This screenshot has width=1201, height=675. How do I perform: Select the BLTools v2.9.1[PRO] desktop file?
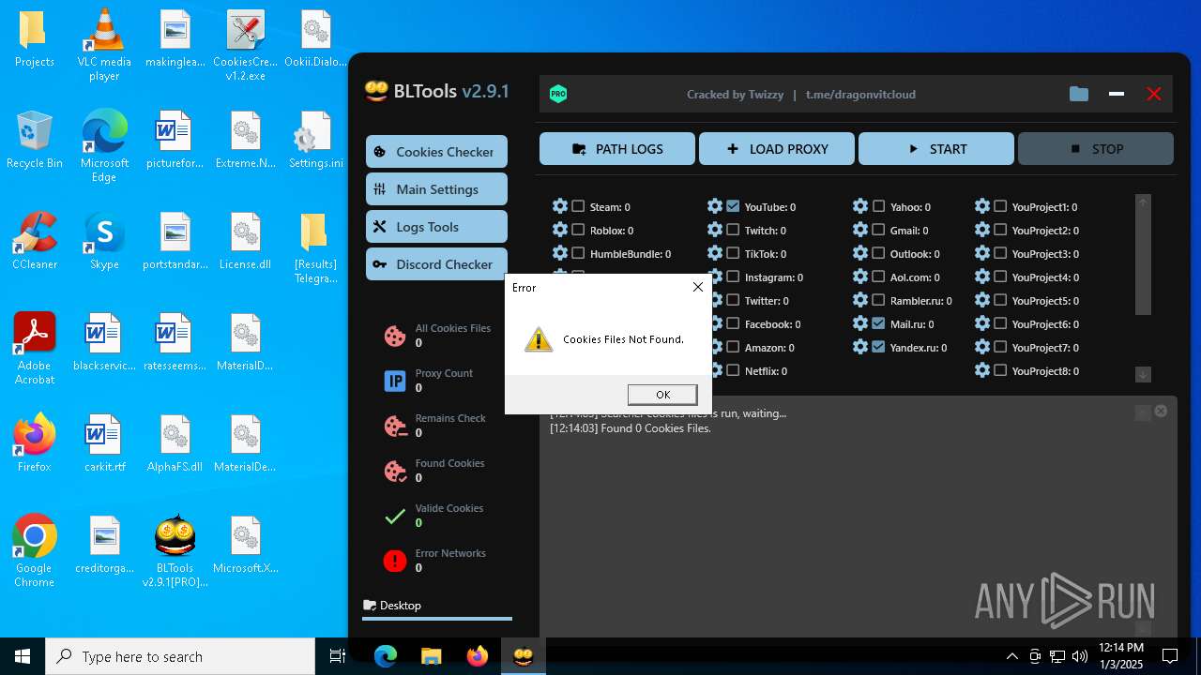[175, 551]
